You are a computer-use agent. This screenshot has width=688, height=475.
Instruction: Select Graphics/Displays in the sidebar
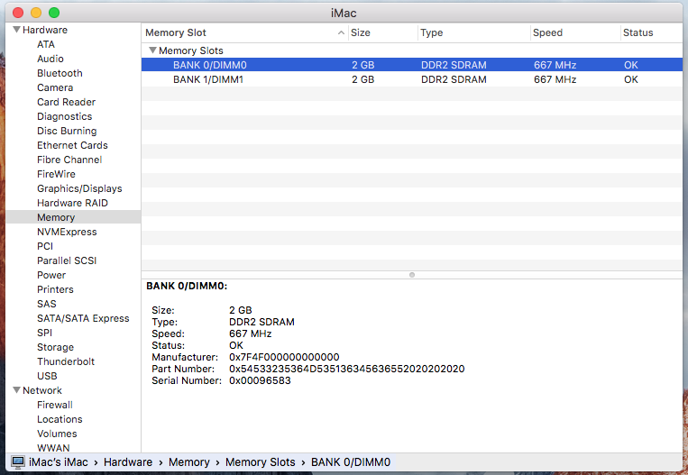(x=79, y=188)
